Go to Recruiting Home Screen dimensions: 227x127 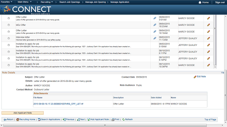coord(27,119)
